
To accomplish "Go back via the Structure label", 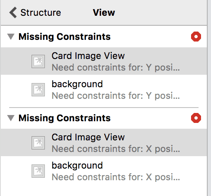I will (x=41, y=12).
